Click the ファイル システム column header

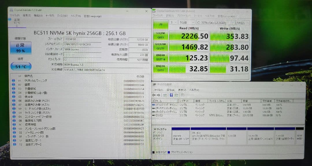217,101
